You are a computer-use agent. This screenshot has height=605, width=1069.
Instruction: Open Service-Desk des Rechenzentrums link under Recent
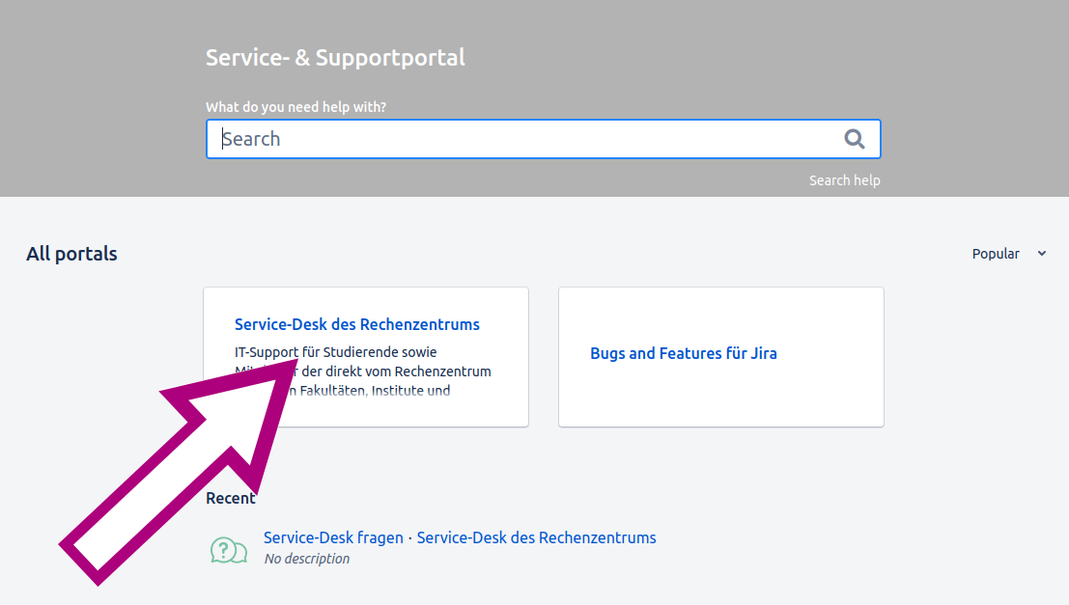(x=536, y=537)
